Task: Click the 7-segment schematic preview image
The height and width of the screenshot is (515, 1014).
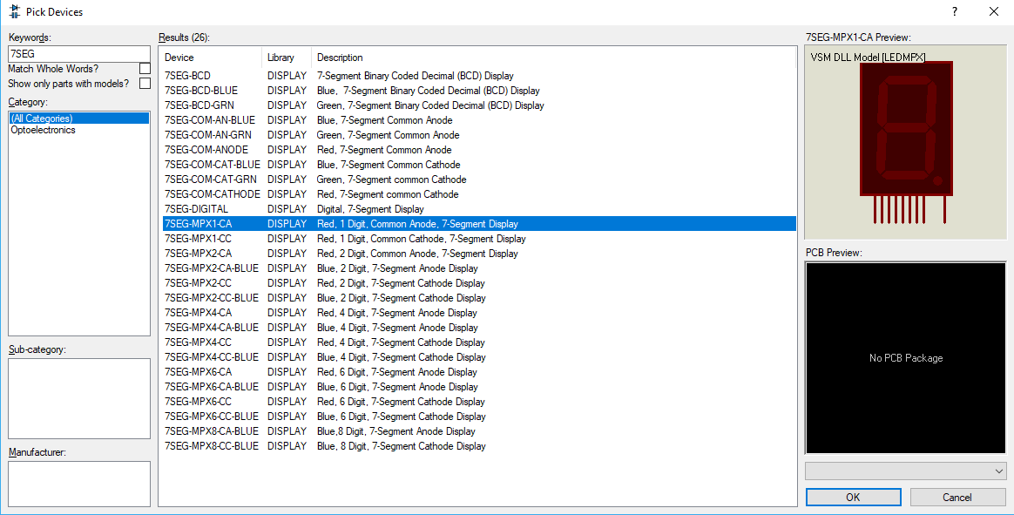Action: coord(906,140)
